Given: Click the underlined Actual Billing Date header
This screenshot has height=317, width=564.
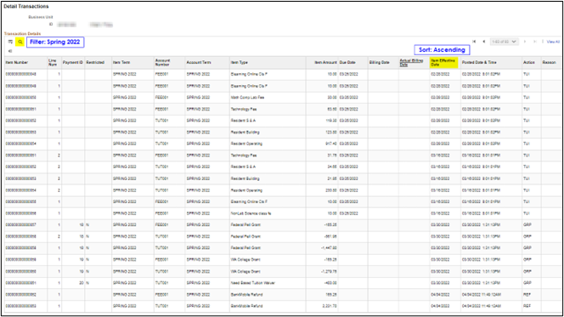Looking at the screenshot, I should pos(411,63).
